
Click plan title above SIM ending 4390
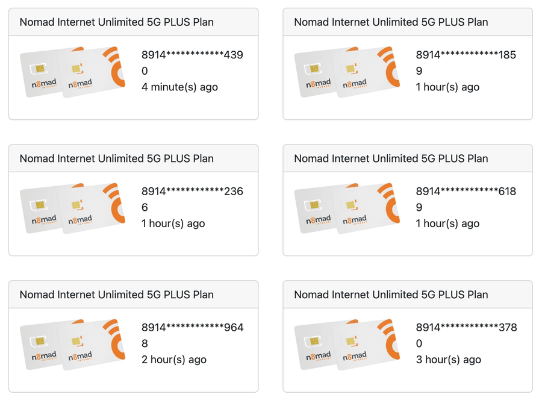coord(117,22)
